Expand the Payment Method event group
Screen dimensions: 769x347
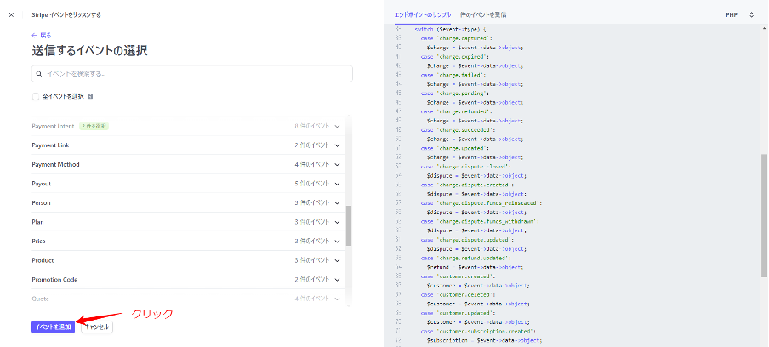(338, 164)
